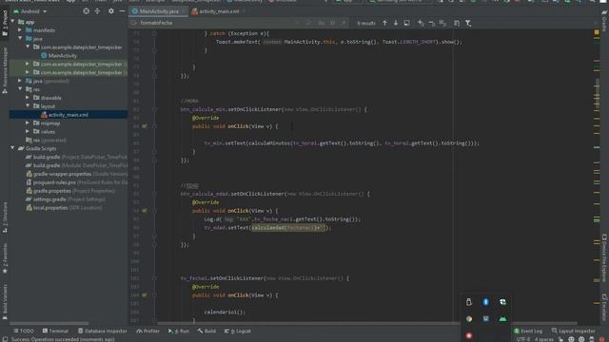Open the Run tool window
This screenshot has width=609, height=342.
tap(179, 332)
